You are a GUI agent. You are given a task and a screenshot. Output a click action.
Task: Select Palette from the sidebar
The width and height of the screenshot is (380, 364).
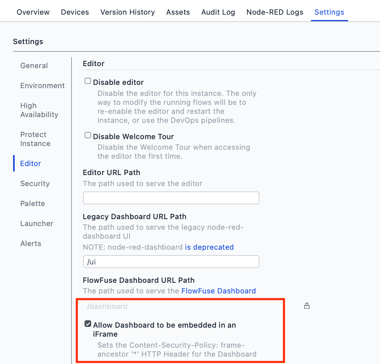(32, 204)
